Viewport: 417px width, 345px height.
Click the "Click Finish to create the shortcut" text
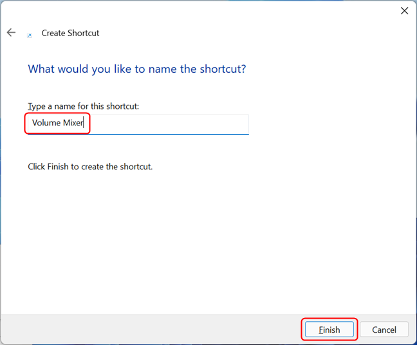coord(90,167)
